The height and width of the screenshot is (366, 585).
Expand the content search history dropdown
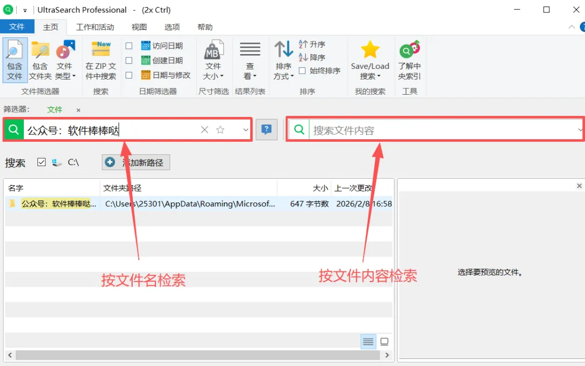pos(580,130)
